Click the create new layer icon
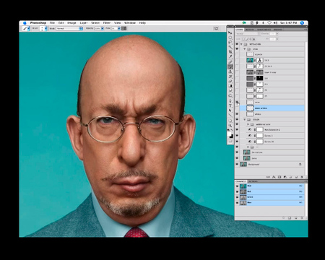 [x=296, y=177]
